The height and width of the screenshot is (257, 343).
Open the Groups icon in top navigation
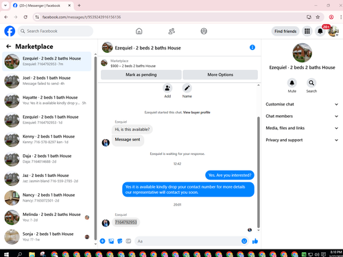pyautogui.click(x=204, y=31)
